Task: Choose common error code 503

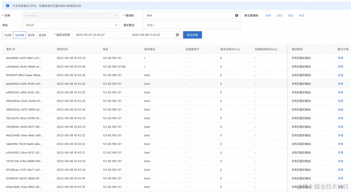Action: tap(279, 16)
